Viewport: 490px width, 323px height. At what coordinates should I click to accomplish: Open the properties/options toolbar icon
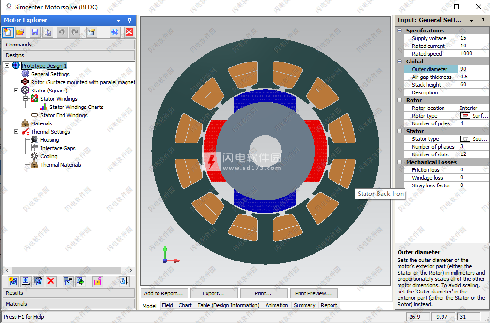coord(91,32)
